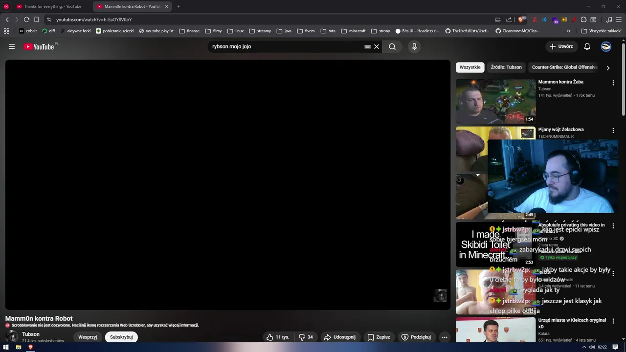Screen dimensions: 626x352
Task: Open Tubson channel name link
Action: tap(31, 334)
